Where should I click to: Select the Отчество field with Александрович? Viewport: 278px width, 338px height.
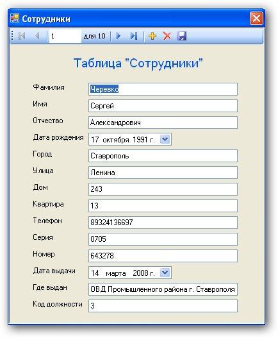163,123
